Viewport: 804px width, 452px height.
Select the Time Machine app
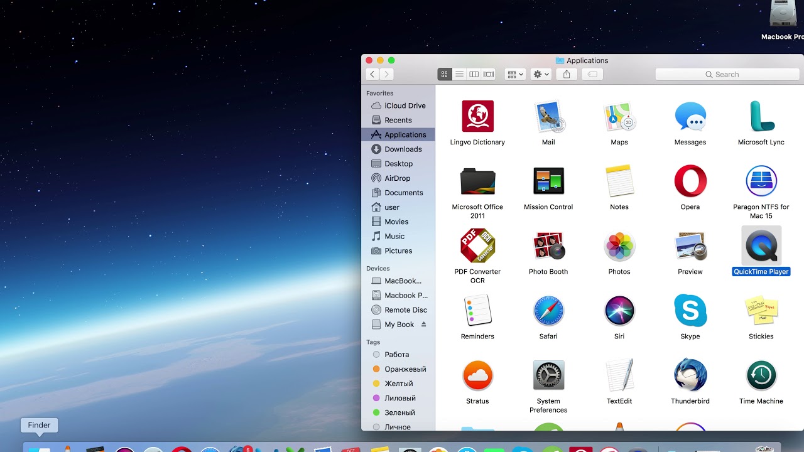tap(761, 375)
